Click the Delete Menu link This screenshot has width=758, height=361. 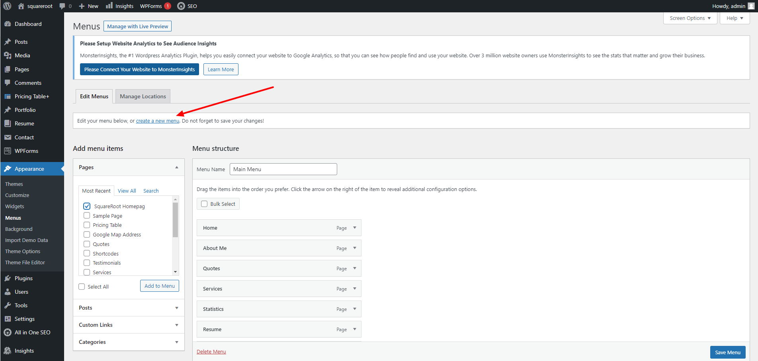(211, 352)
